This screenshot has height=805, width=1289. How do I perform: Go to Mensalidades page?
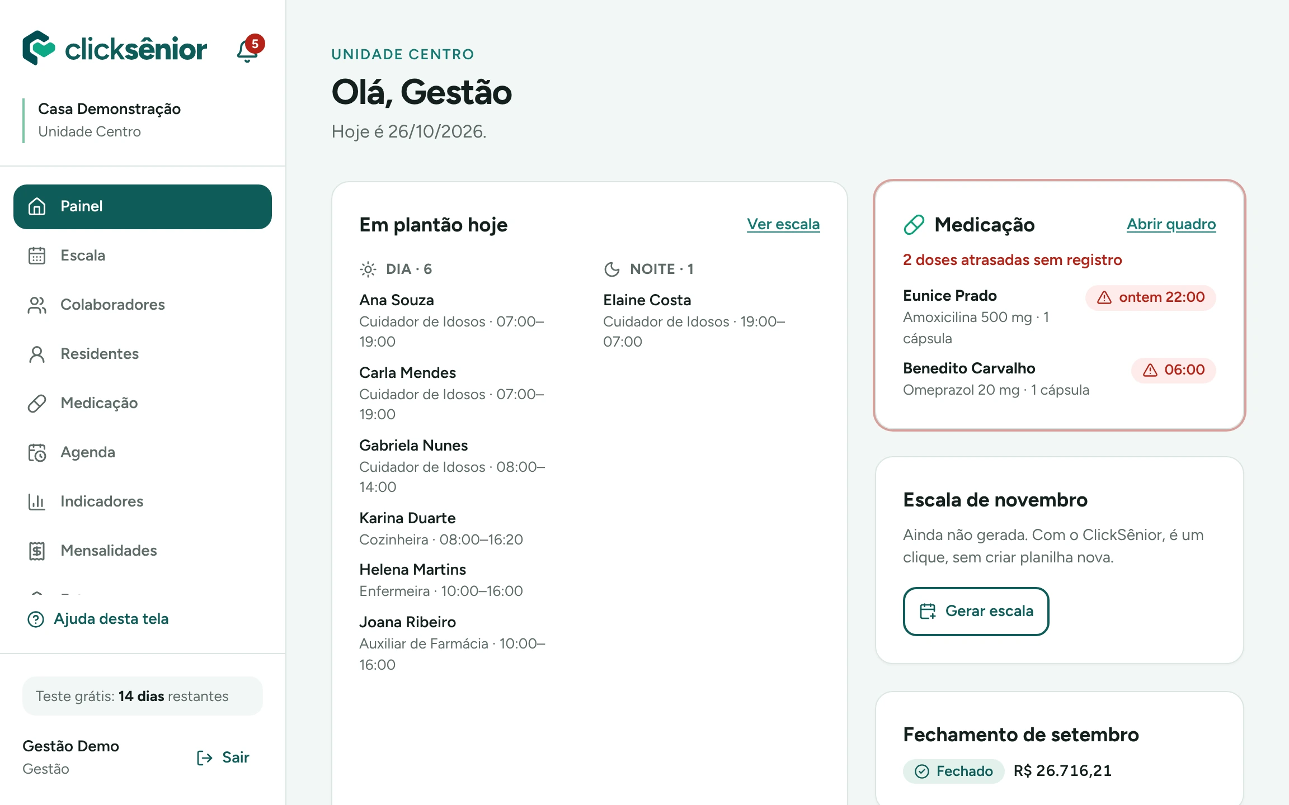pyautogui.click(x=143, y=551)
